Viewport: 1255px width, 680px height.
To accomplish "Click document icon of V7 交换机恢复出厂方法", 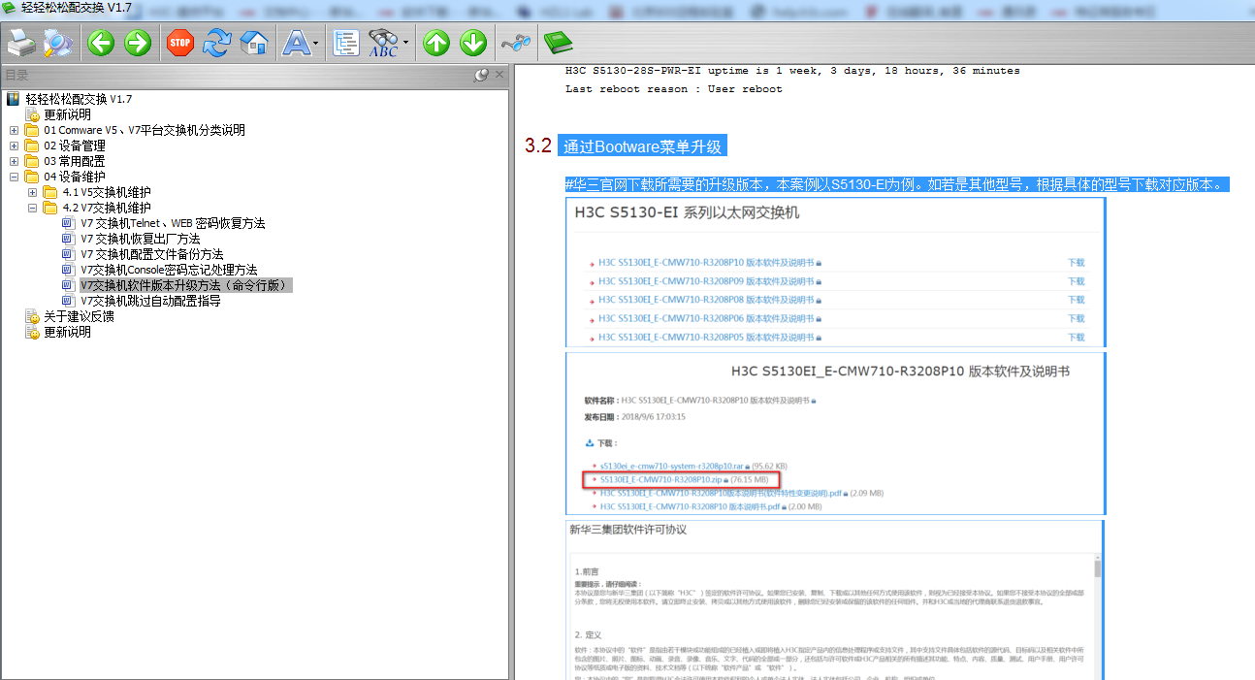I will pyautogui.click(x=68, y=239).
